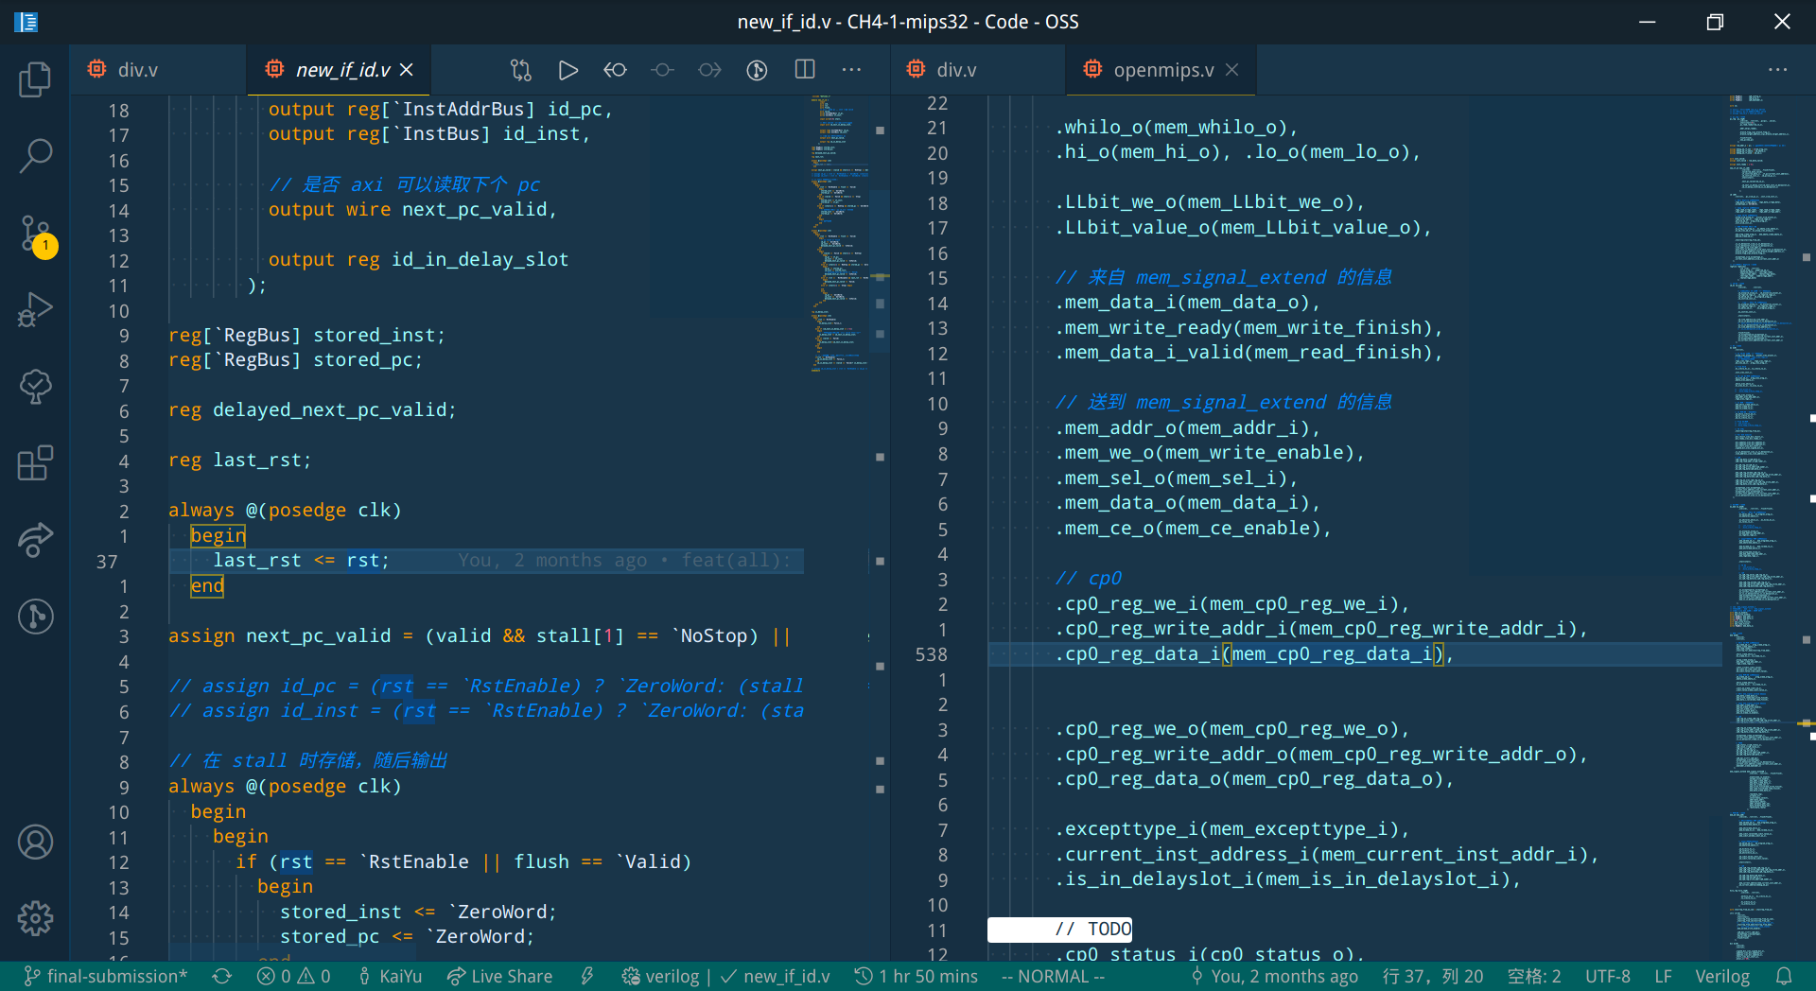Click verilog | new_if_id.v linter status
This screenshot has width=1816, height=991.
click(x=725, y=976)
